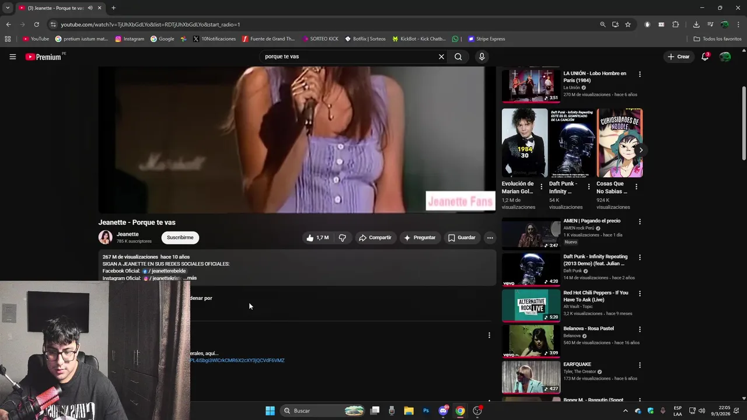Click the Daft Punk Infinity Repeating 2013 Demo title

595,260
